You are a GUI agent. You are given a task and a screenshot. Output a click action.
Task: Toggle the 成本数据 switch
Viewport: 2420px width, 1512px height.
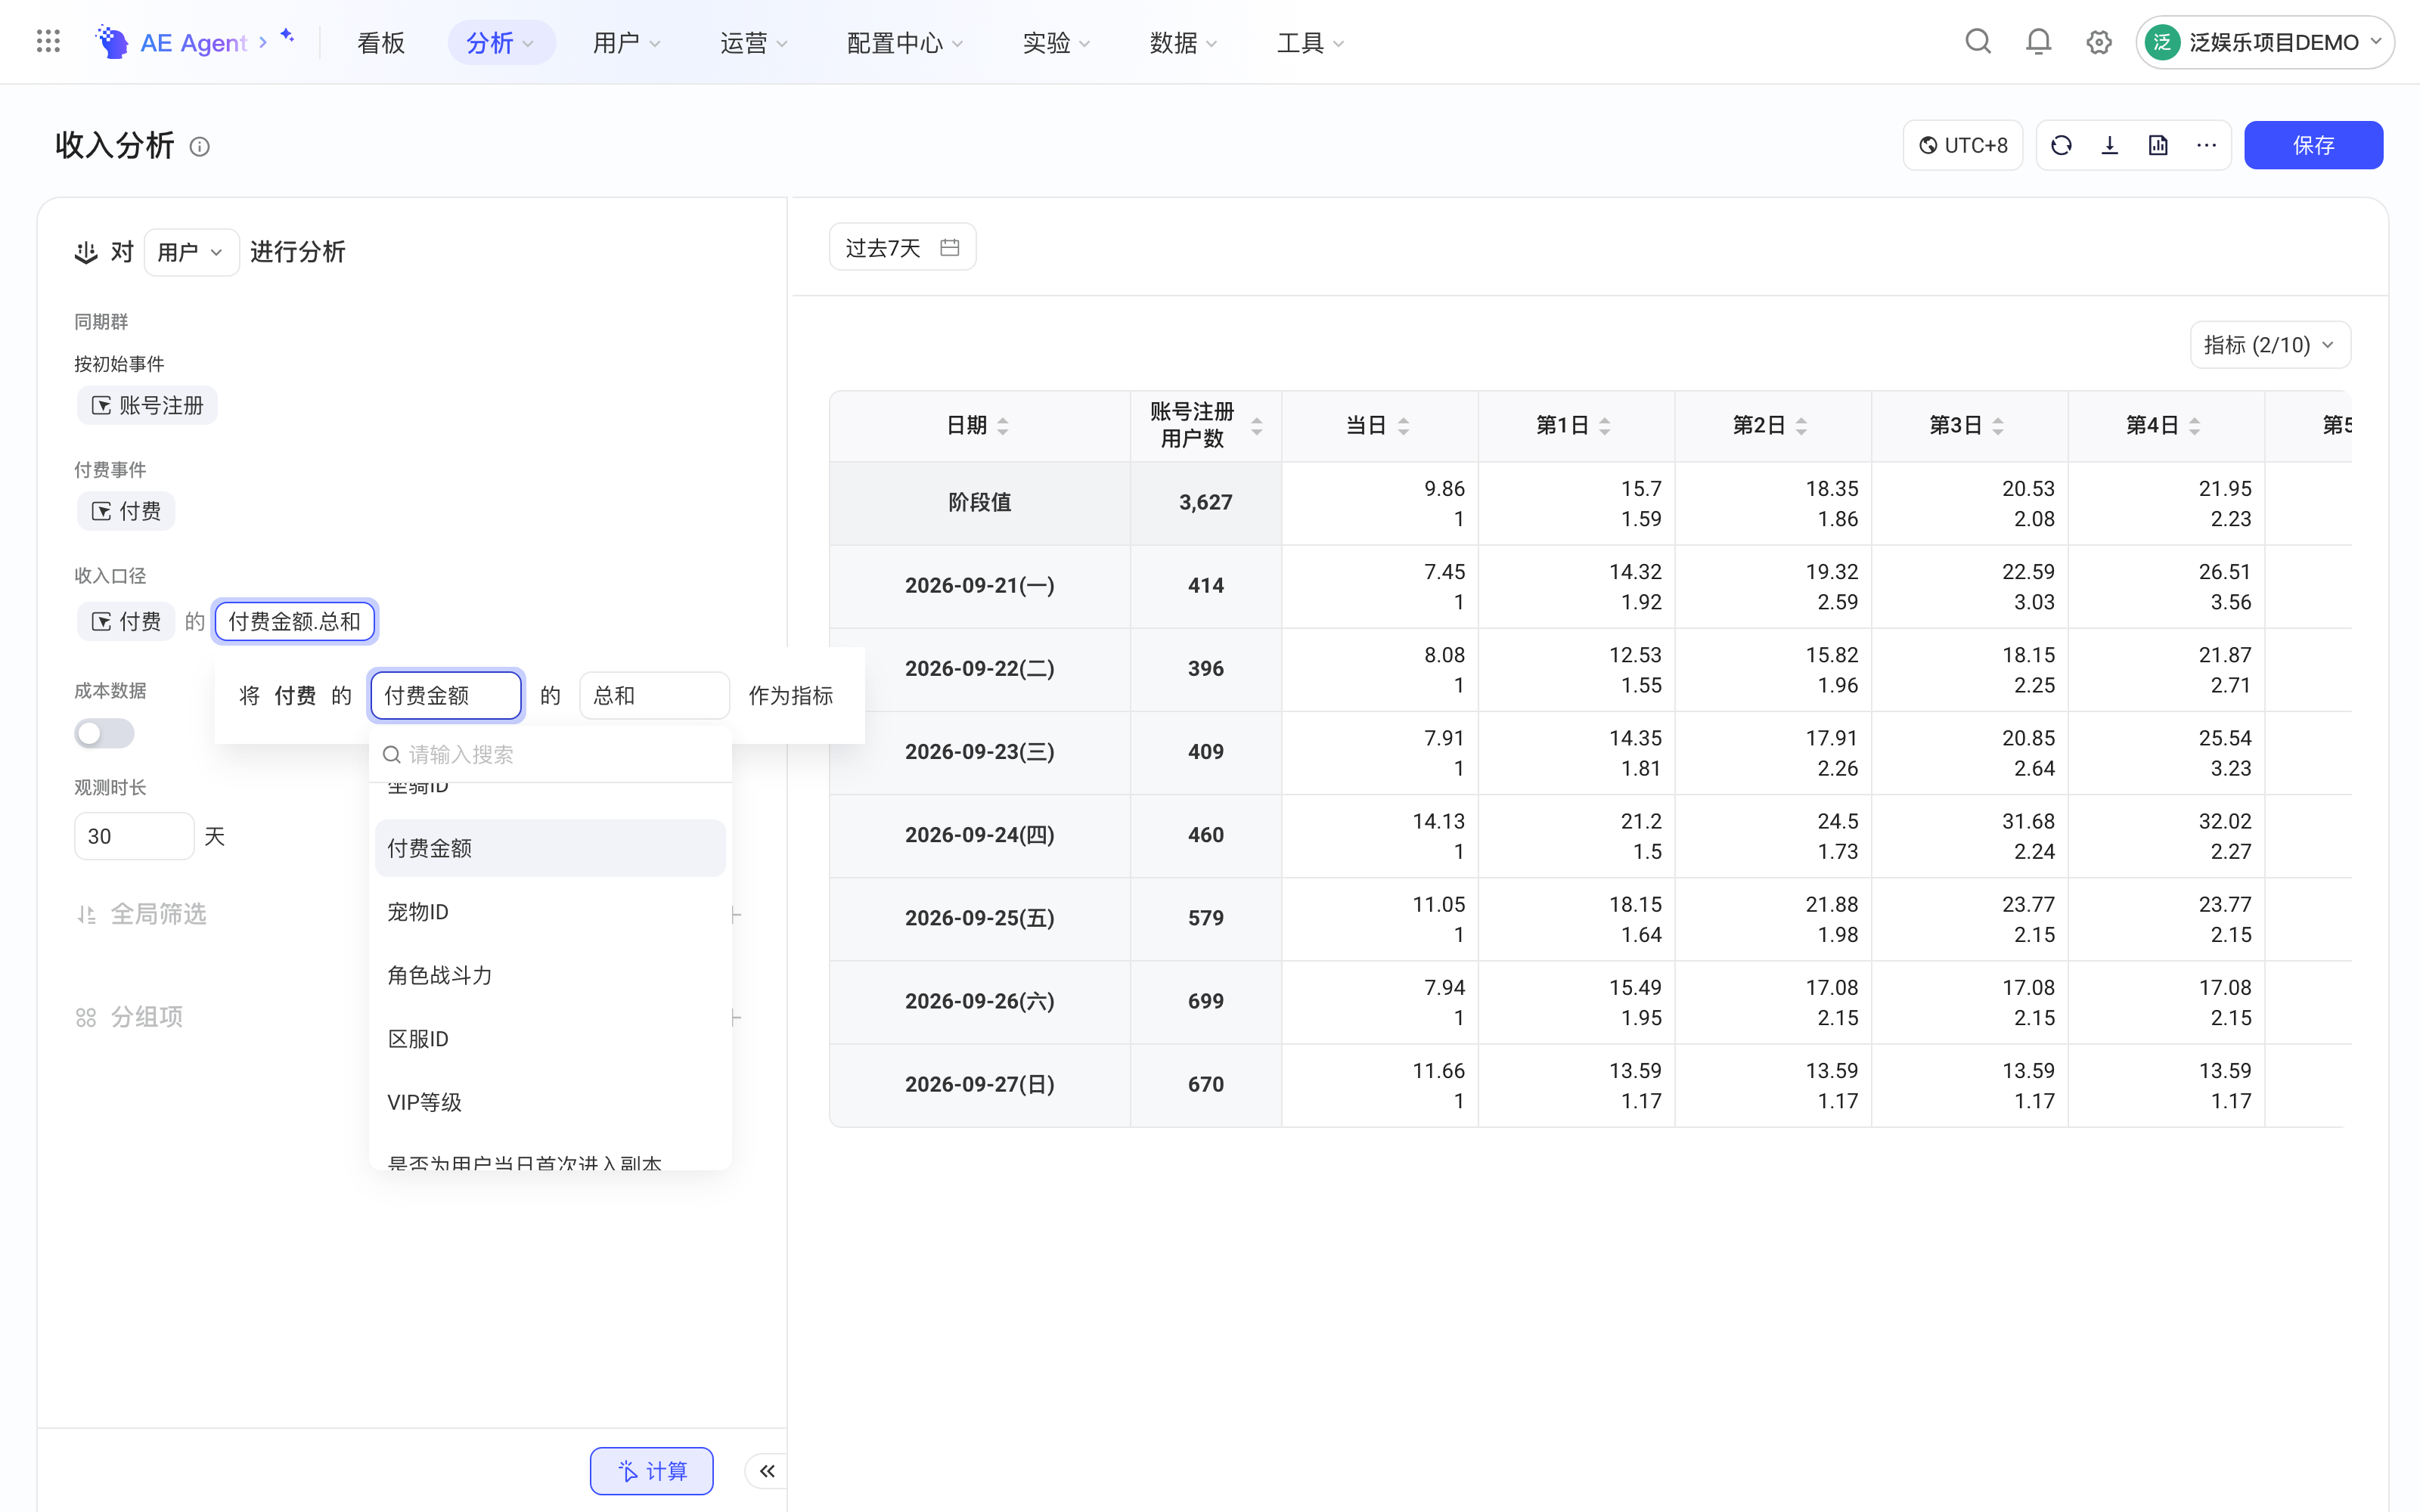[x=104, y=733]
